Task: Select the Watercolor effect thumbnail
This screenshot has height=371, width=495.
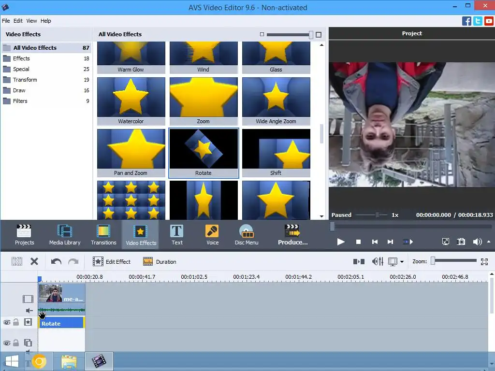Action: point(131,101)
